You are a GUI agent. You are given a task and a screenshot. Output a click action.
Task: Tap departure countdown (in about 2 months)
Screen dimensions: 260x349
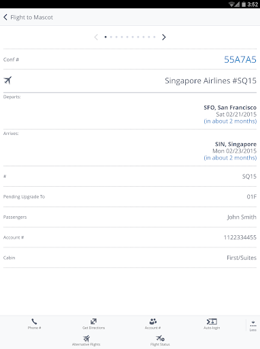[x=230, y=121]
